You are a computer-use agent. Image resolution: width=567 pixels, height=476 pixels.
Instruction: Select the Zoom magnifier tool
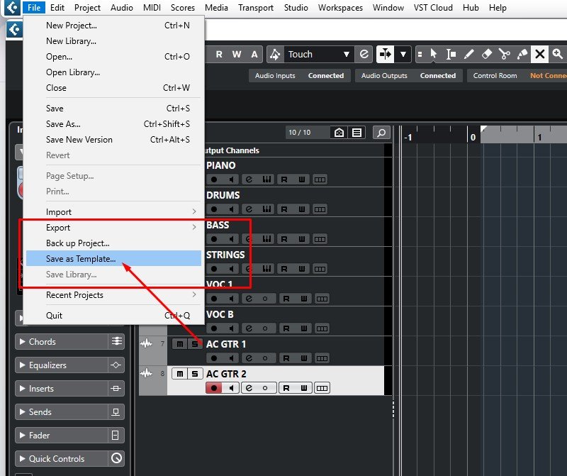coord(558,55)
